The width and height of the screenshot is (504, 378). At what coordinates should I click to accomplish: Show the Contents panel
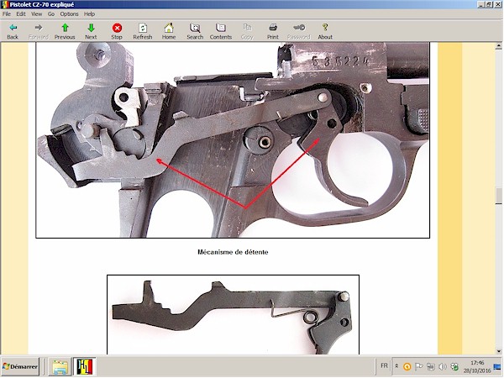[221, 31]
